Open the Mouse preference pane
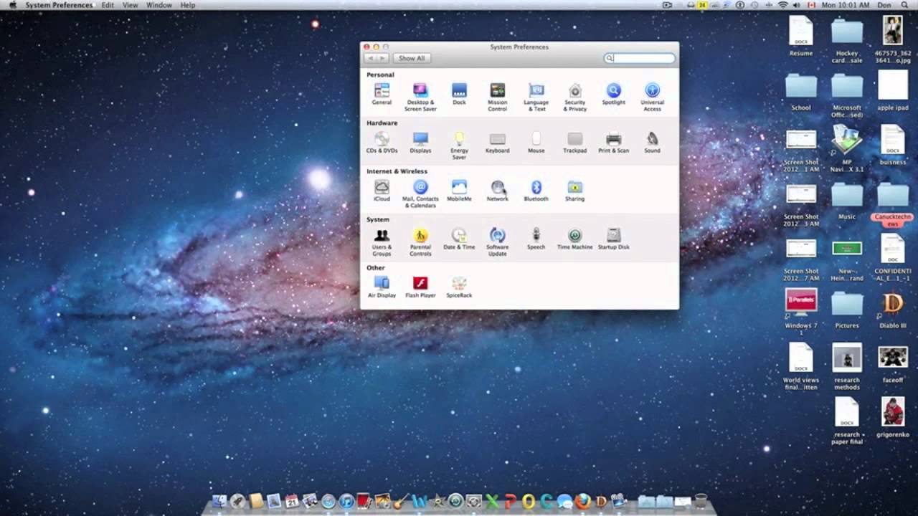The height and width of the screenshot is (516, 918). (536, 143)
